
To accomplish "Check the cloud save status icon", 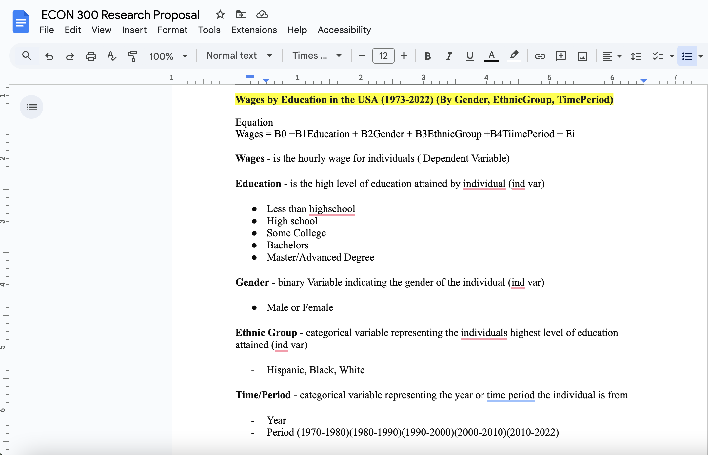I will click(x=262, y=14).
